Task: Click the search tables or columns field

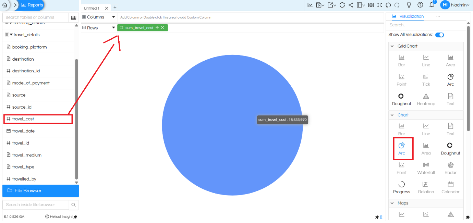Action: coord(34,17)
